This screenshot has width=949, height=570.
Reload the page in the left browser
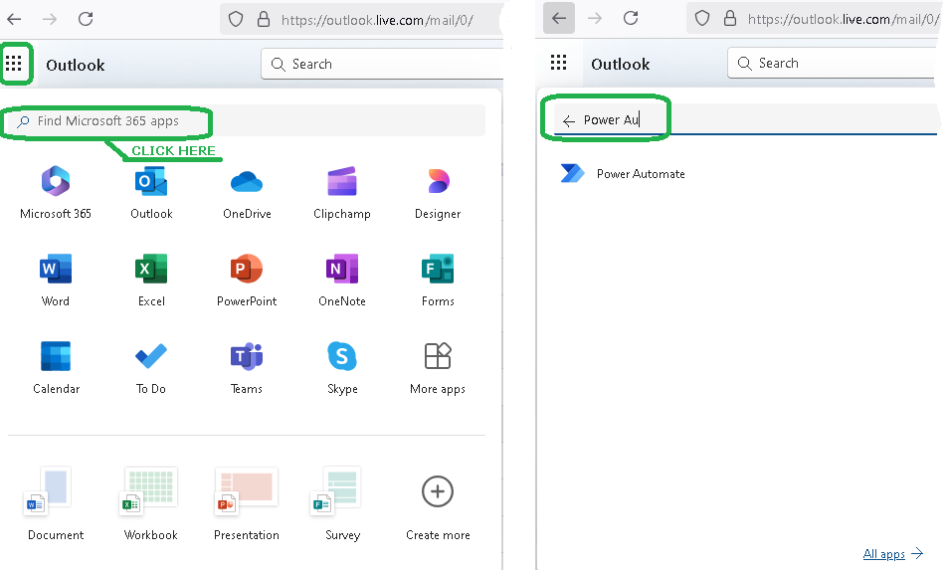click(86, 19)
